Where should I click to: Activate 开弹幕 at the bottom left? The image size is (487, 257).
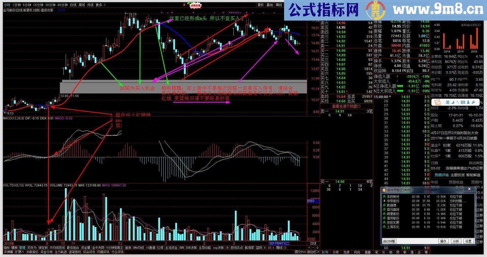pos(8,252)
